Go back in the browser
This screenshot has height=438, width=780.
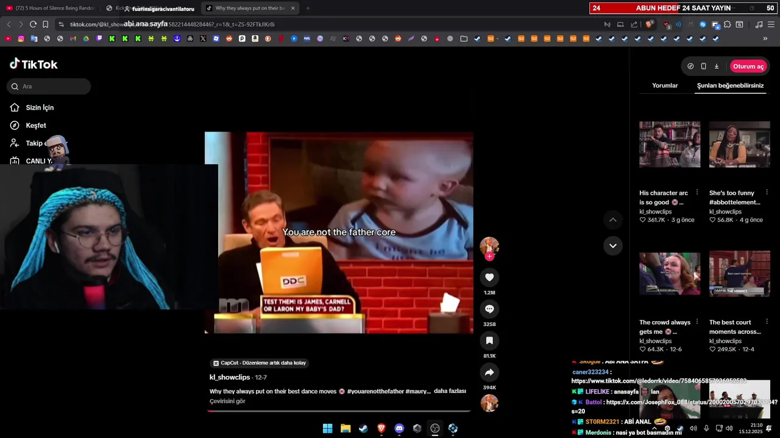[x=9, y=24]
